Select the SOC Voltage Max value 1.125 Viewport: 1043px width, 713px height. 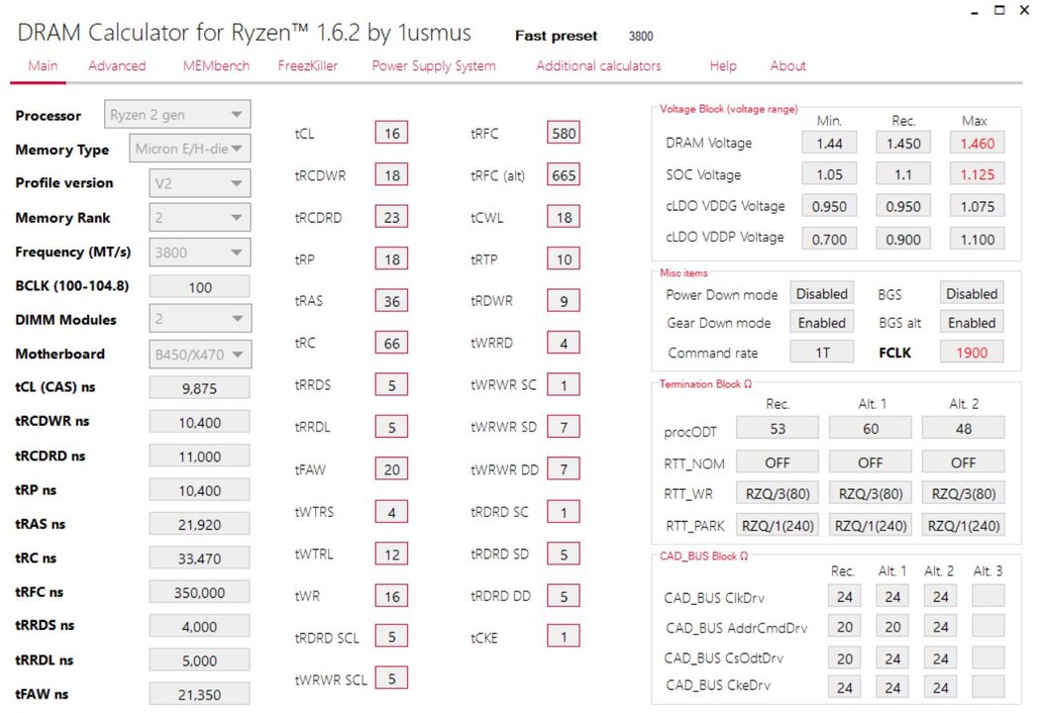(978, 174)
